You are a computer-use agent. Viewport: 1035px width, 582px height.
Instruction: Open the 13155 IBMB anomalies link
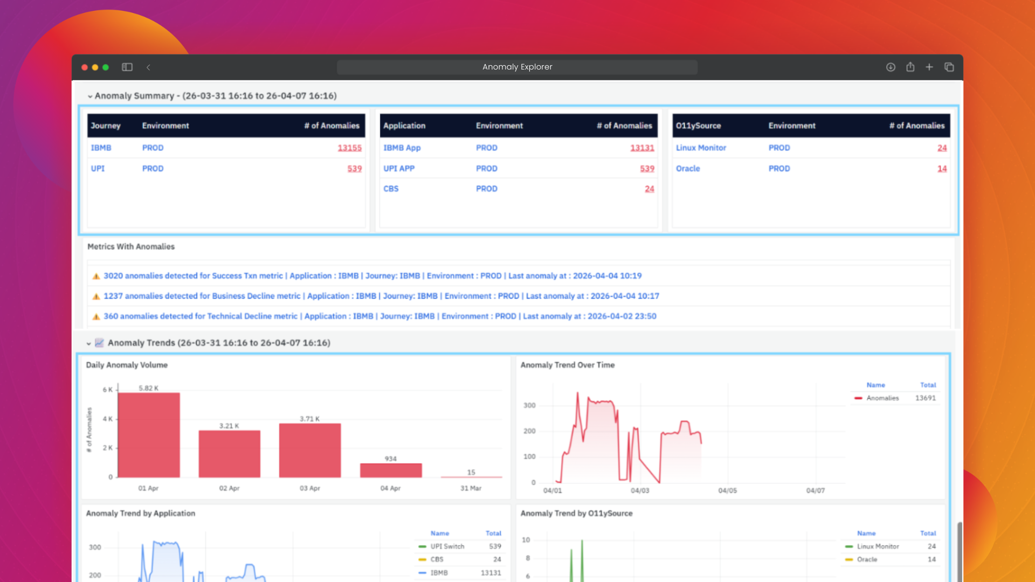(349, 148)
